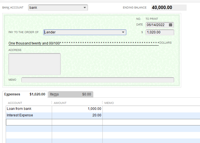The height and width of the screenshot is (143, 200).
Task: Select the Interest Expense account cell
Action: (x=29, y=115)
